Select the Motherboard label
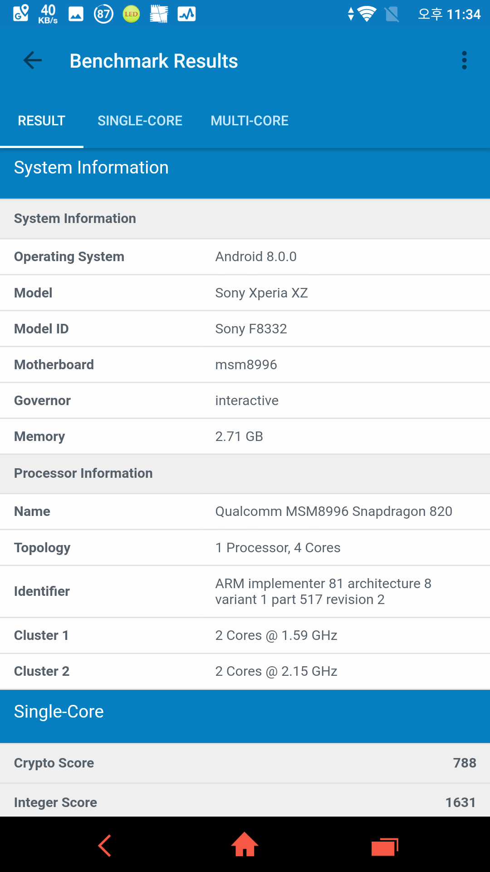 click(x=54, y=365)
